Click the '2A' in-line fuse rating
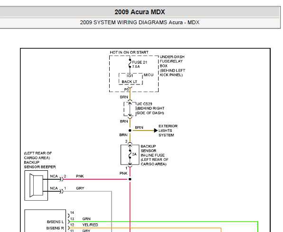This screenshot has width=283, height=232. pos(134,154)
